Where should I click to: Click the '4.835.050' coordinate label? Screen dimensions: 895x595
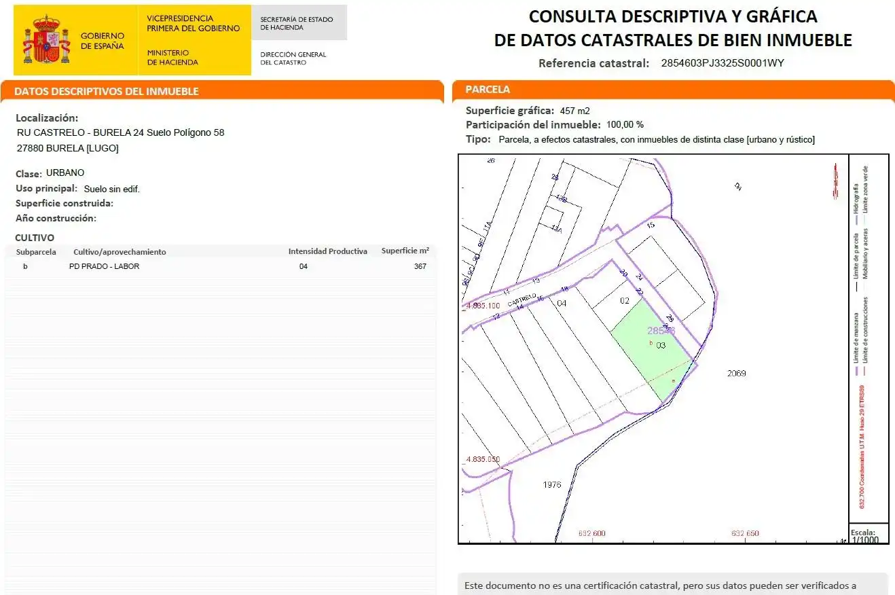pos(483,459)
